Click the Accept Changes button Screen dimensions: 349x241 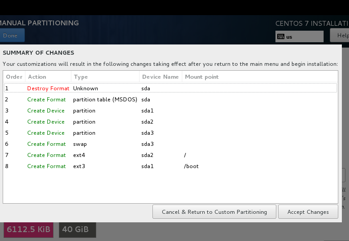tap(308, 212)
